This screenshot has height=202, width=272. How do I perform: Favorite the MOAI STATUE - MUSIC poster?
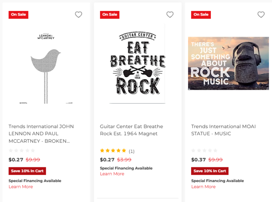261,15
